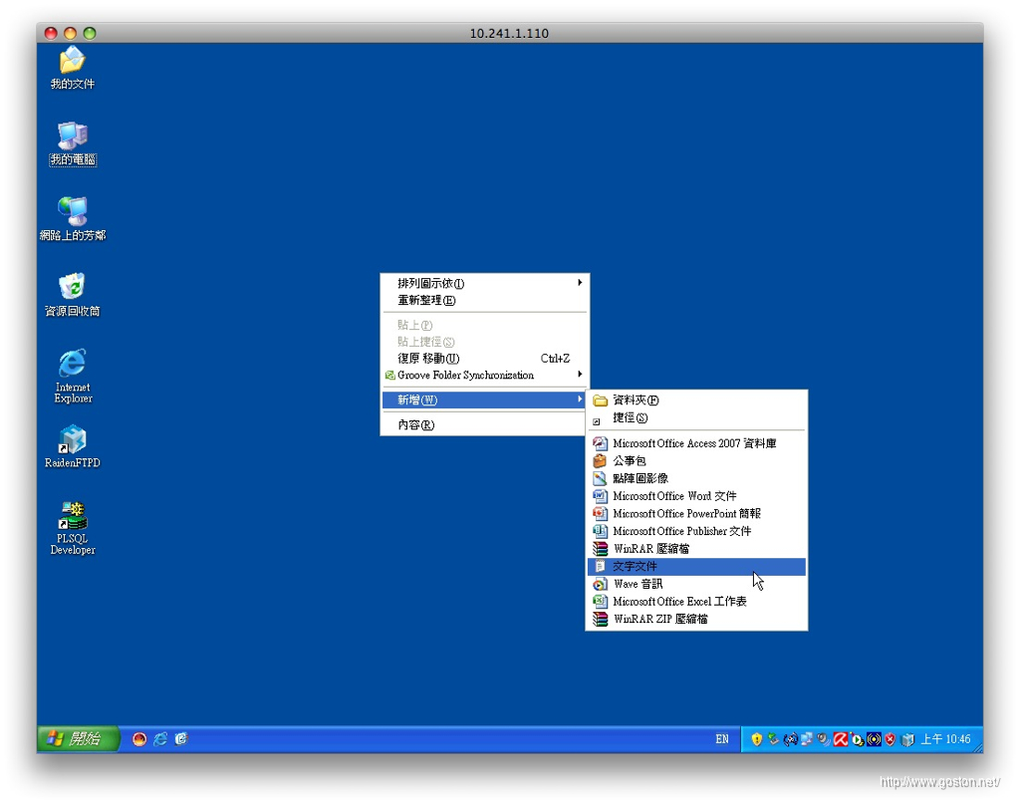Screen dimensions: 1020x804
Task: Launch Internet Explorer from the quick launch bar
Action: pyautogui.click(x=160, y=739)
